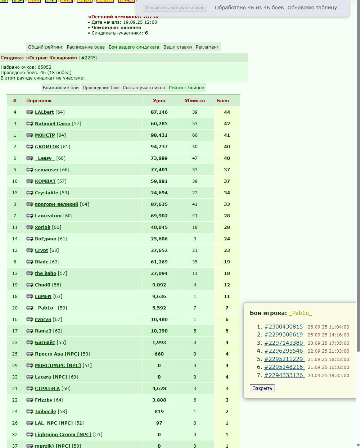Click LALbert's battle count 44

tap(227, 112)
